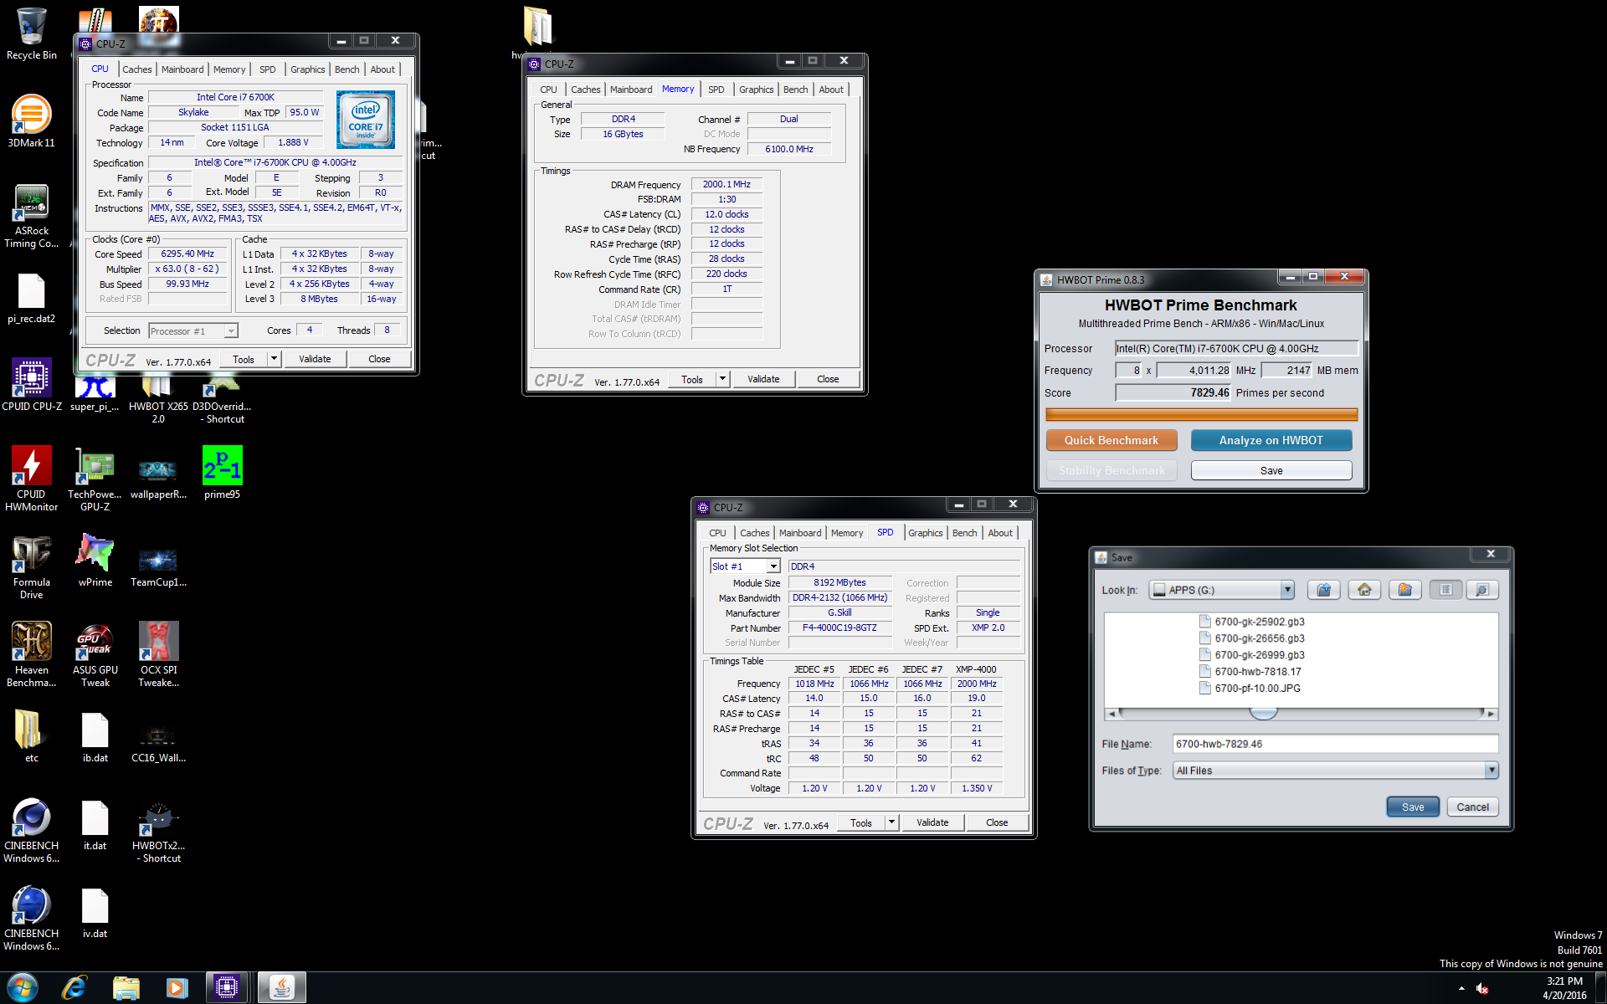Click the file list scroll-right arrow
This screenshot has width=1607, height=1004.
click(1491, 714)
